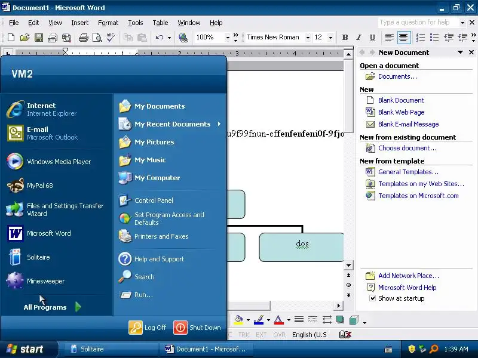Click the Open folder toolbar icon

(x=24, y=38)
